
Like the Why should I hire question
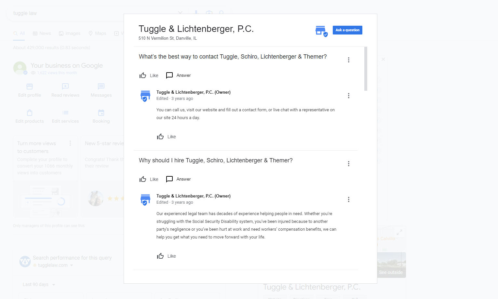(149, 179)
